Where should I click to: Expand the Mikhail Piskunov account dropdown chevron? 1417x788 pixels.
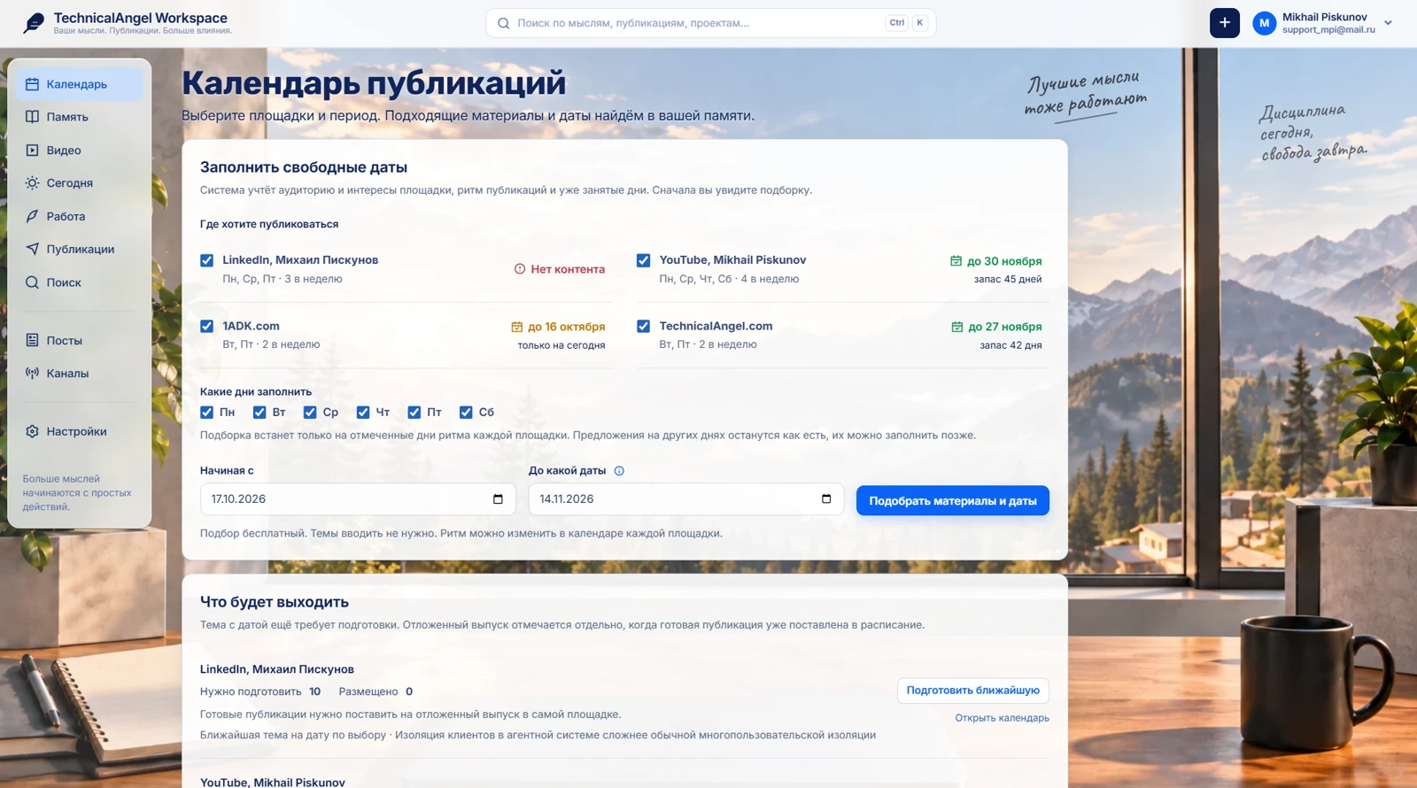(x=1388, y=23)
